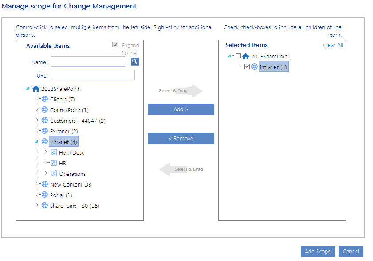
Task: Click the search magnifier icon
Action: [x=134, y=61]
